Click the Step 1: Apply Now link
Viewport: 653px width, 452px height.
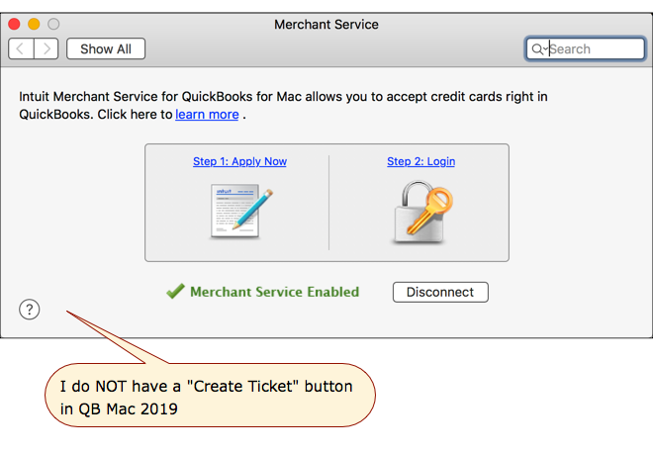coord(239,161)
